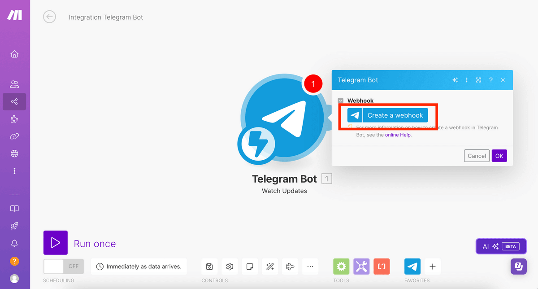Open Templates puzzle icon in sidebar

tap(14, 119)
